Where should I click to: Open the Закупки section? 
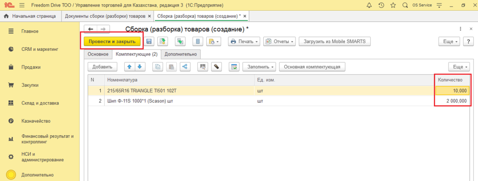30,85
